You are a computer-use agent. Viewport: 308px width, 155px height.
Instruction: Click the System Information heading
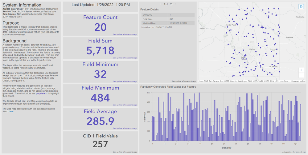click(x=22, y=5)
